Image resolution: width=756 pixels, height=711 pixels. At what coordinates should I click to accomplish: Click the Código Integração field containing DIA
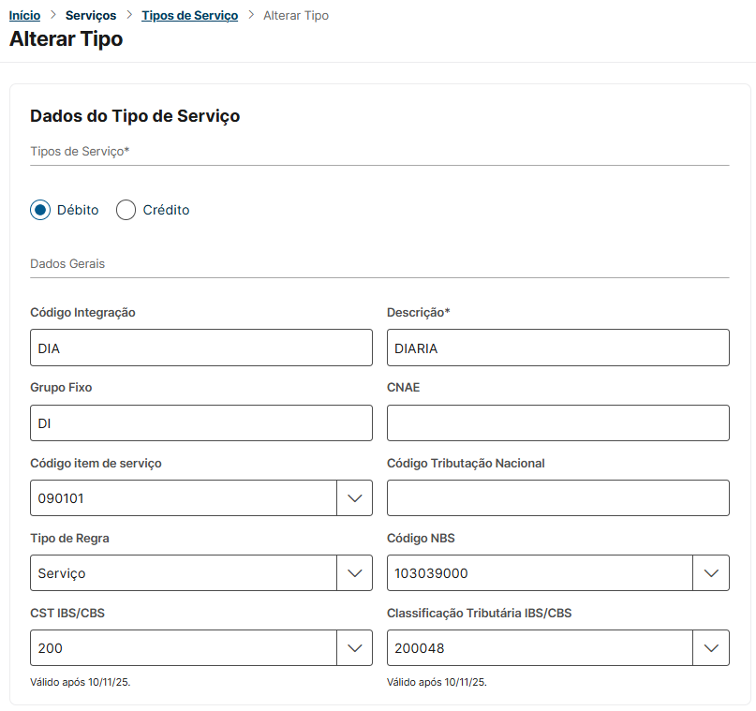point(201,348)
